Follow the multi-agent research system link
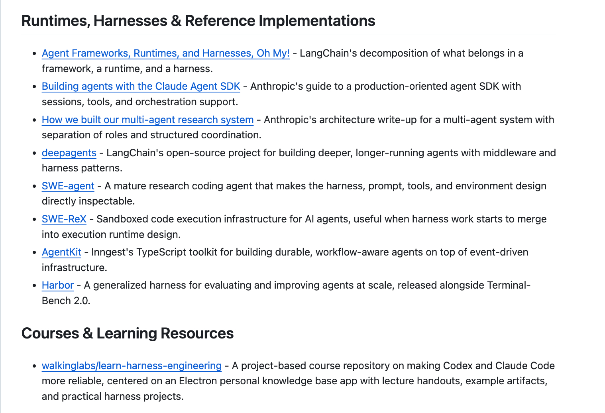Screen dimensions: 605x413 [x=147, y=120]
